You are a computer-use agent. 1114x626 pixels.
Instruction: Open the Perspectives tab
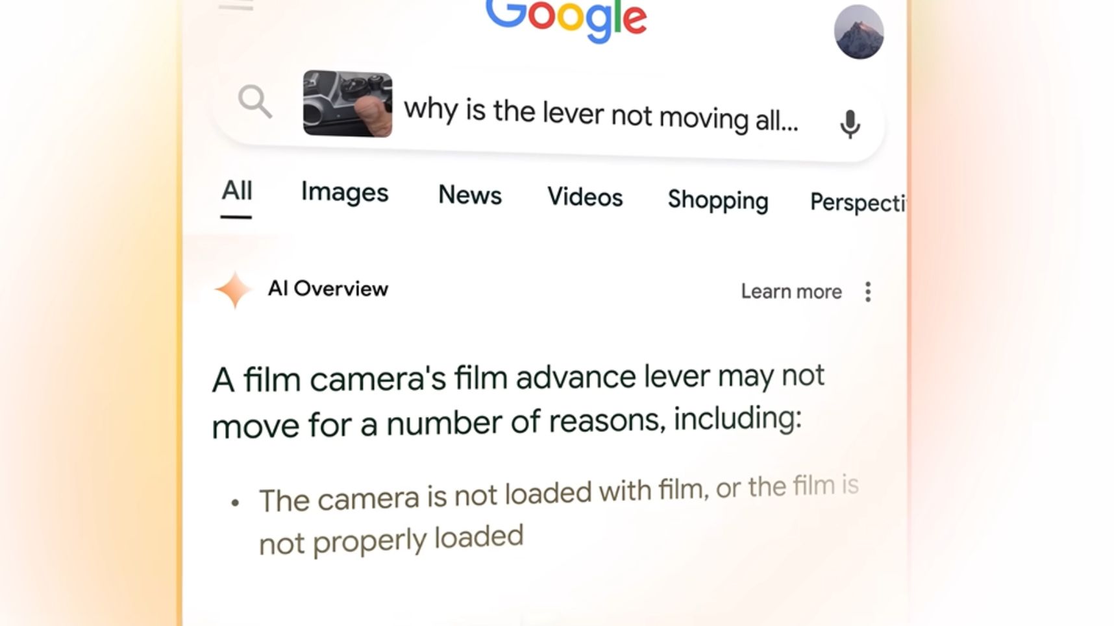point(858,202)
